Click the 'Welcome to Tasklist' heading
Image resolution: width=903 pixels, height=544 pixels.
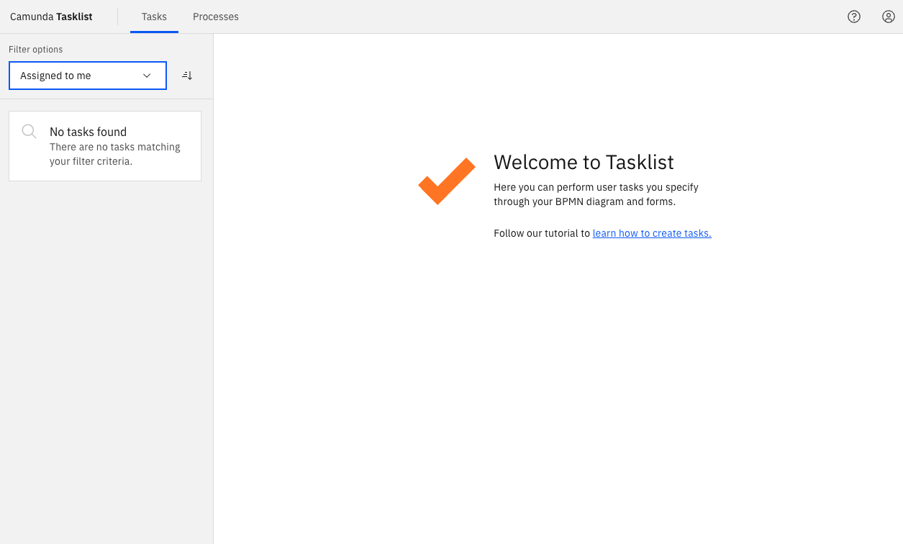pos(584,163)
